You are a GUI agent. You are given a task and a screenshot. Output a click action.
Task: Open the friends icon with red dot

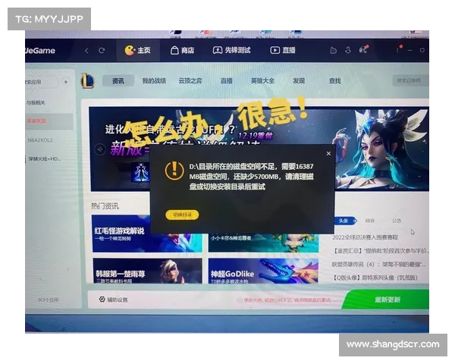coord(363,49)
